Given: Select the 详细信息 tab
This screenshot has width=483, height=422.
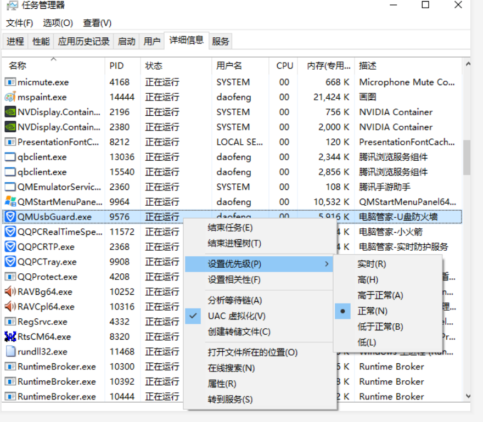Looking at the screenshot, I should [187, 40].
